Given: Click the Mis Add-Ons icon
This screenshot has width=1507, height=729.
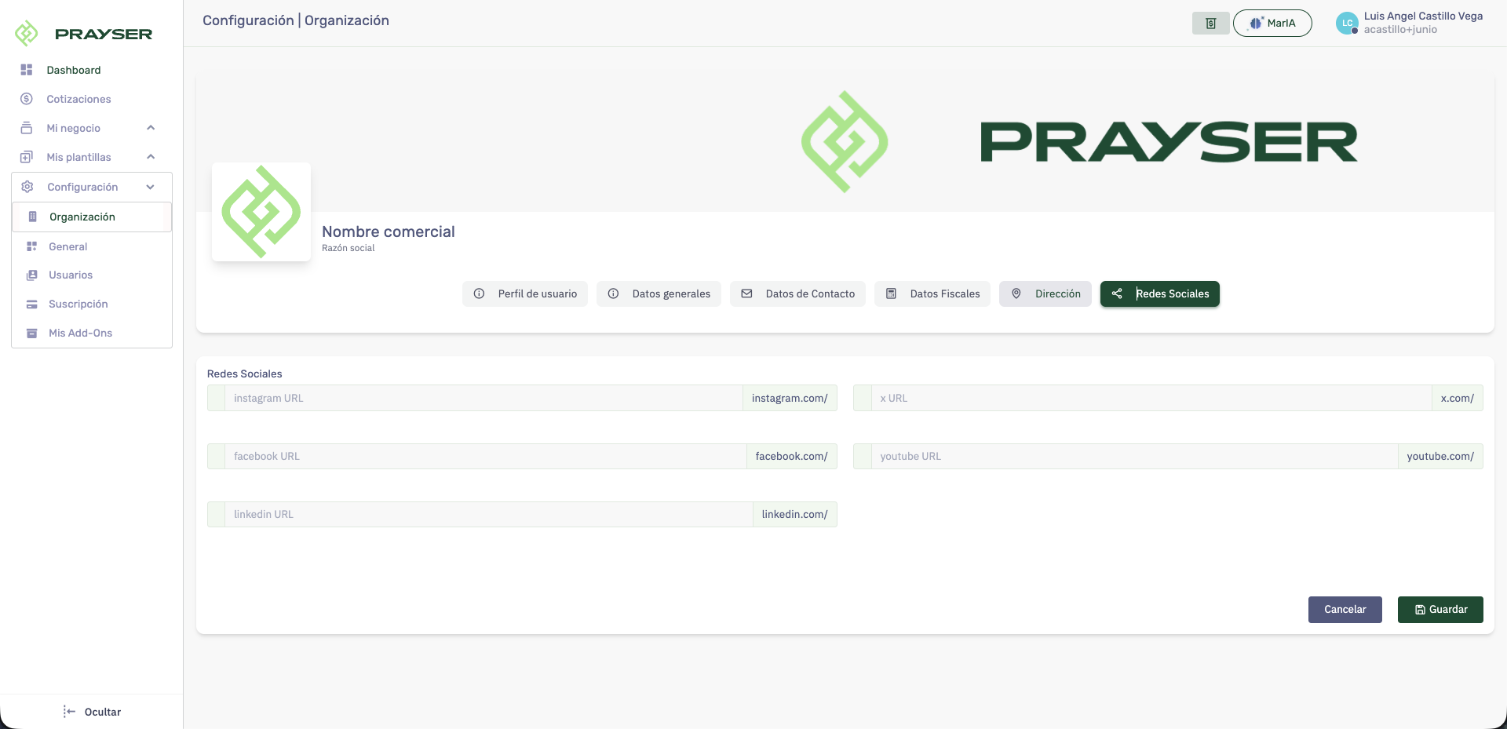Looking at the screenshot, I should tap(32, 334).
